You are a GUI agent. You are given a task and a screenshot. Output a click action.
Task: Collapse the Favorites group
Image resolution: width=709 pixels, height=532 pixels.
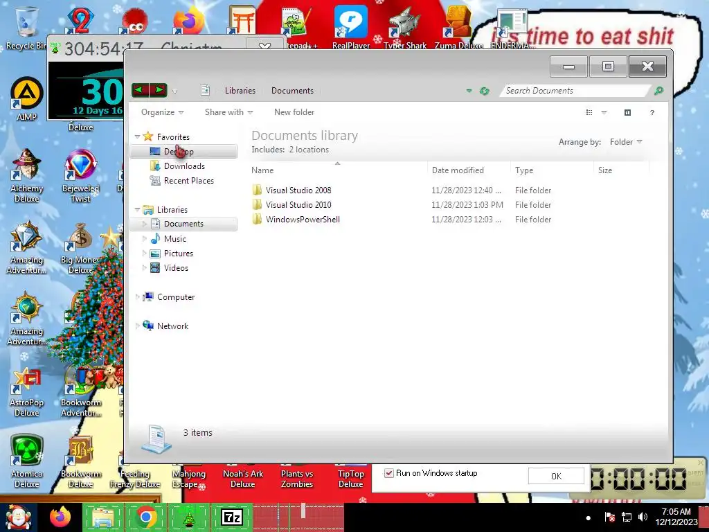[x=138, y=136]
